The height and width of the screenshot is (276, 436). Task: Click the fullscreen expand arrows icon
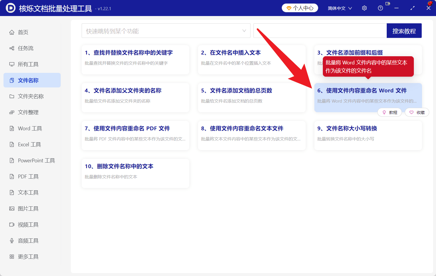(x=412, y=8)
